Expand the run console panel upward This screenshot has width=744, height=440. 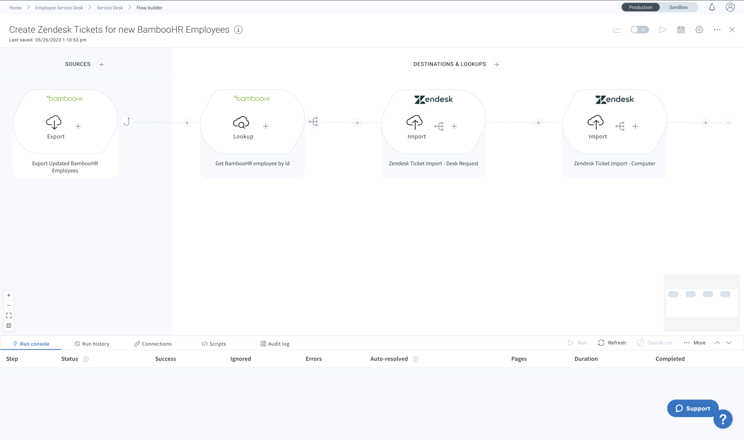click(x=717, y=343)
